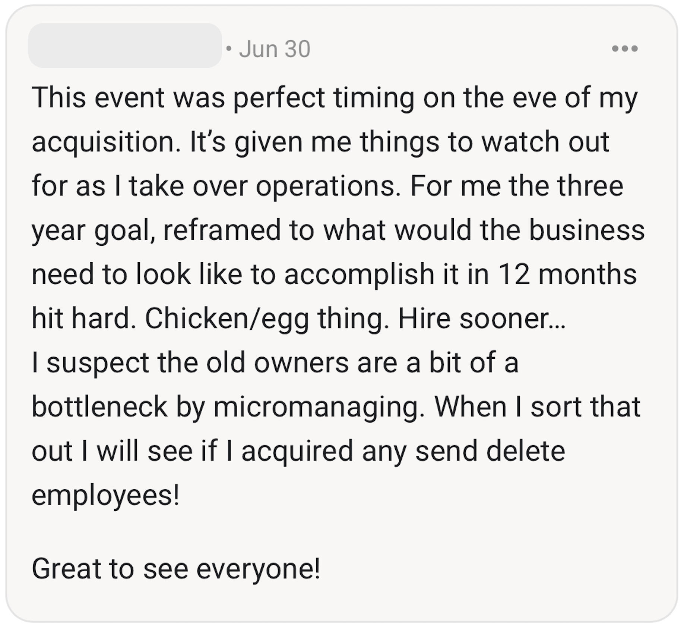Click the line 'I suspect the old owners'
This screenshot has width=684, height=634.
click(275, 363)
